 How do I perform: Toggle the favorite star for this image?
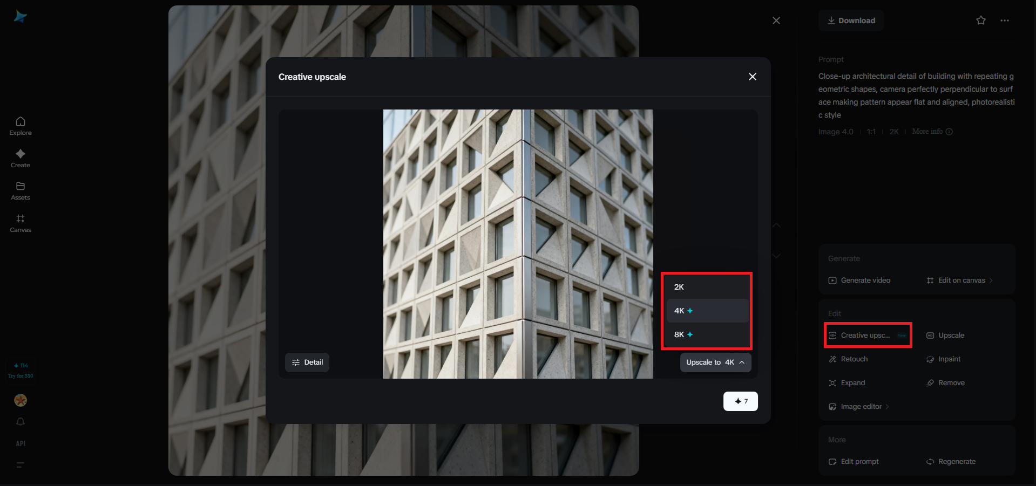[980, 20]
